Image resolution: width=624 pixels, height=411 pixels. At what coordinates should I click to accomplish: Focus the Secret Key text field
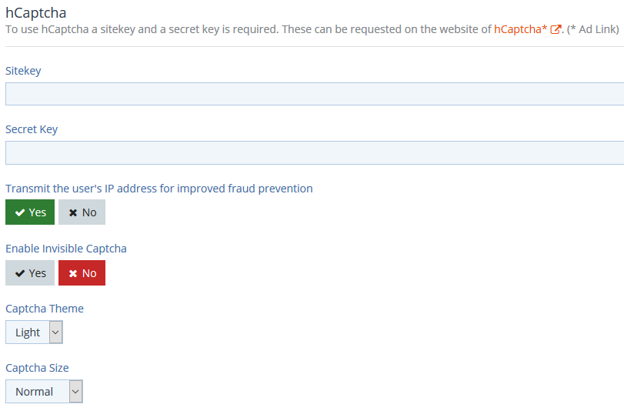click(x=314, y=152)
